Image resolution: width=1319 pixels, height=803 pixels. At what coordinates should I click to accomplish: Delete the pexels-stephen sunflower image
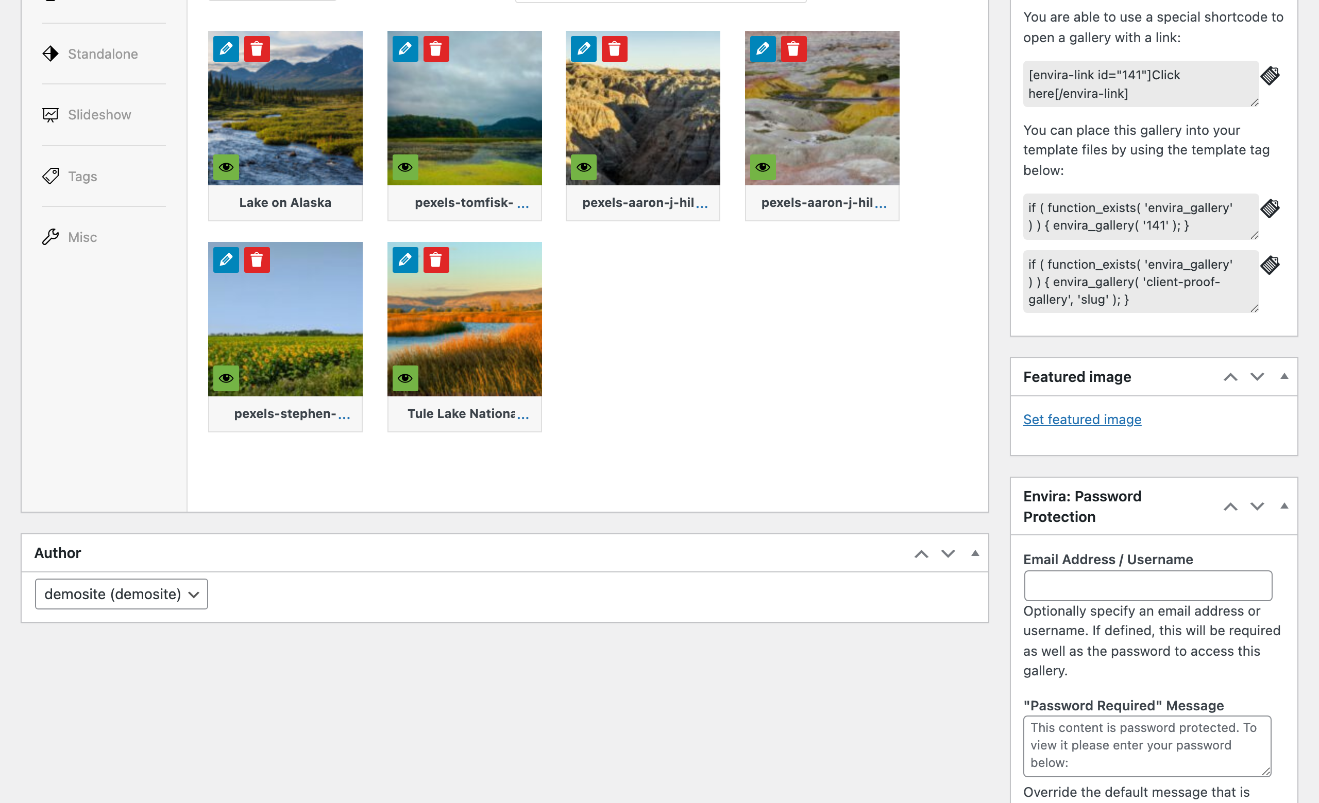point(257,260)
